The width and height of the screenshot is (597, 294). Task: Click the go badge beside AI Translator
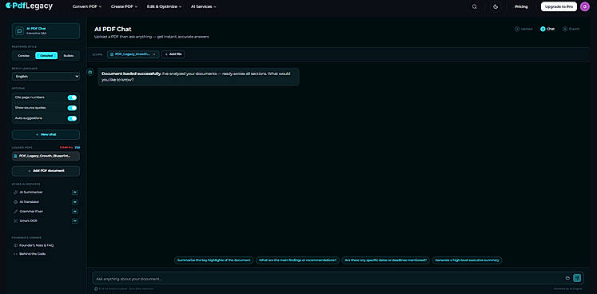pyautogui.click(x=75, y=202)
